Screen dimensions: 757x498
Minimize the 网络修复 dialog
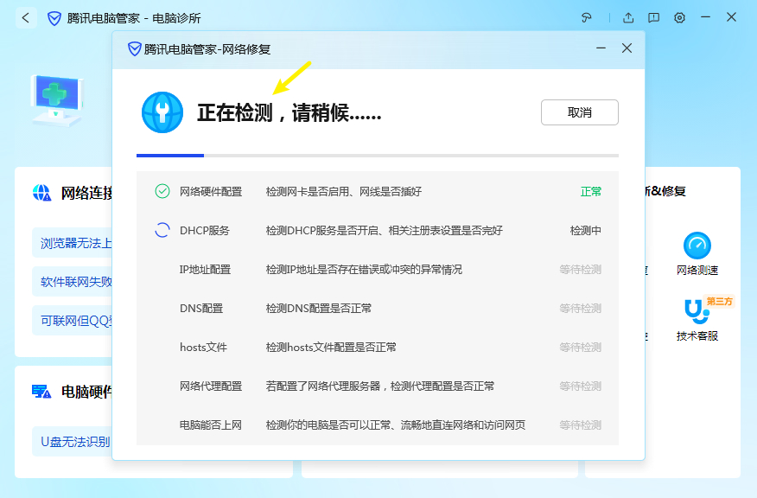[601, 48]
